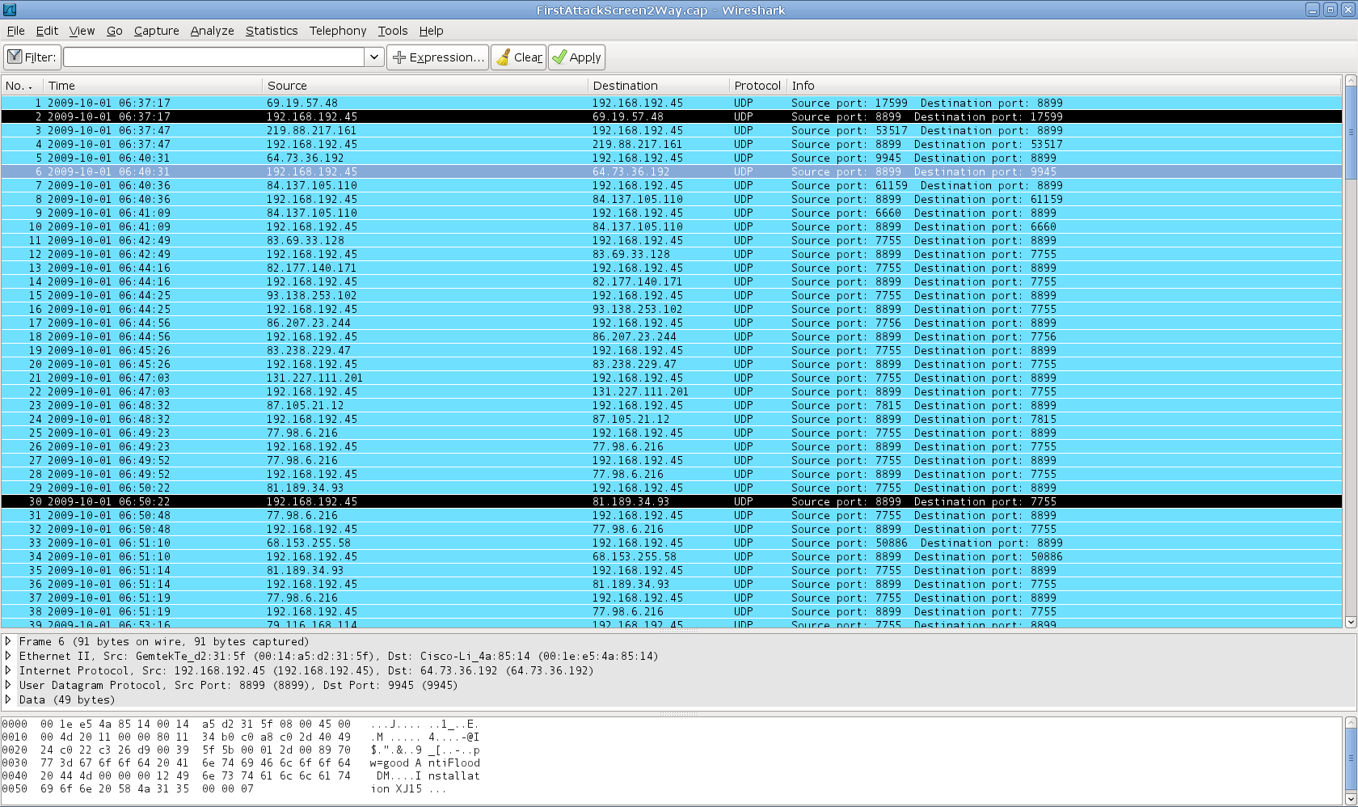The width and height of the screenshot is (1358, 807).
Task: Open the Edit menu
Action: [47, 31]
